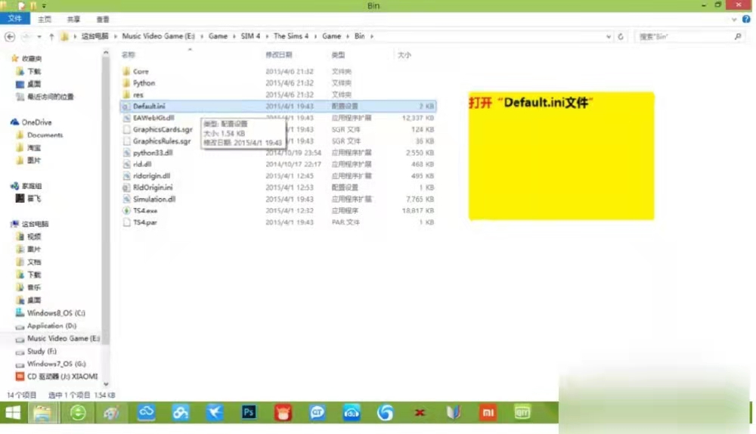The image size is (756, 434).
Task: Select Windows8_OS (C:) drive in sidebar
Action: point(56,313)
